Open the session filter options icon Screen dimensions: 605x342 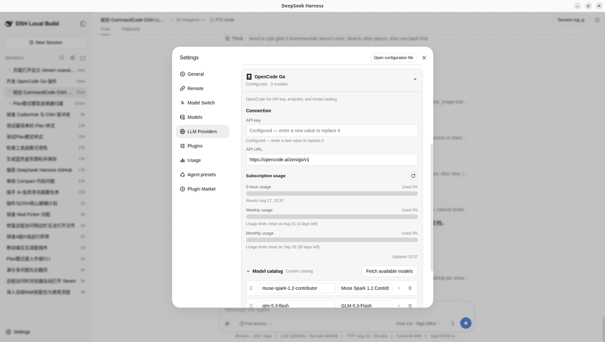click(x=72, y=58)
